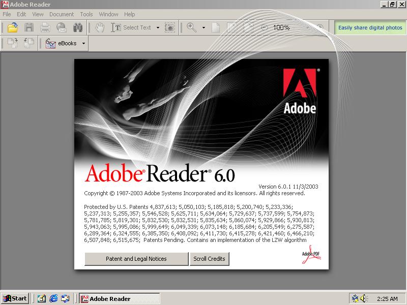Expand the Zoom tool dropdown arrow

pyautogui.click(x=203, y=27)
